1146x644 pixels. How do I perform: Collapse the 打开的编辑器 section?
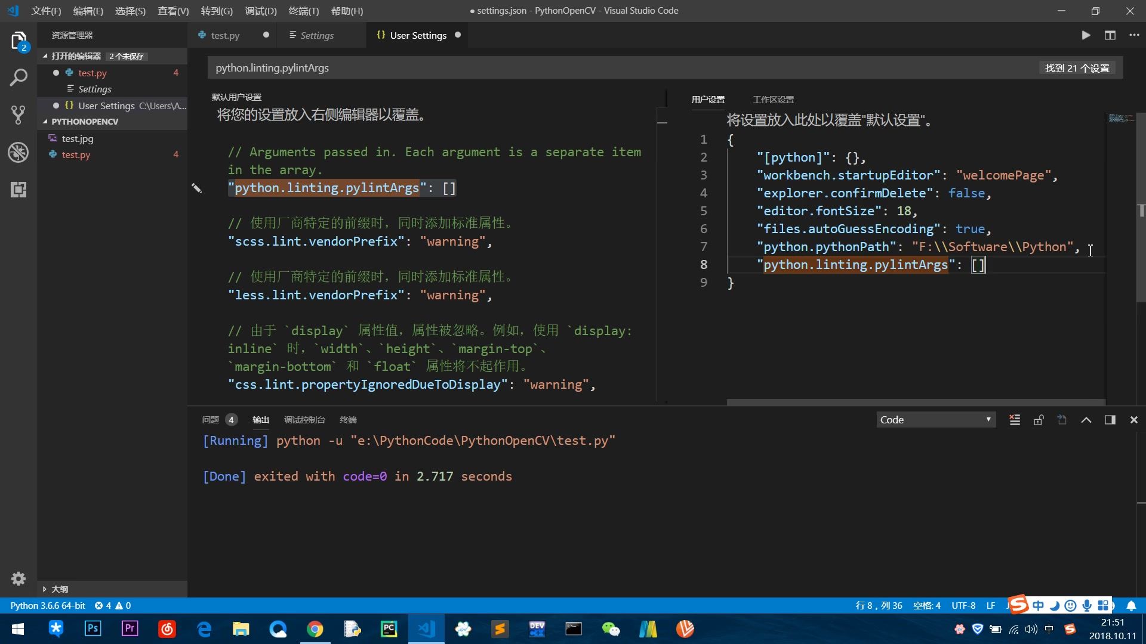(x=112, y=56)
